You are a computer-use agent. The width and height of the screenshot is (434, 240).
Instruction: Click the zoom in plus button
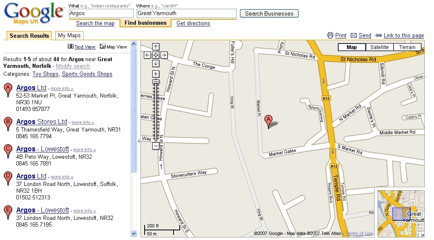click(156, 74)
